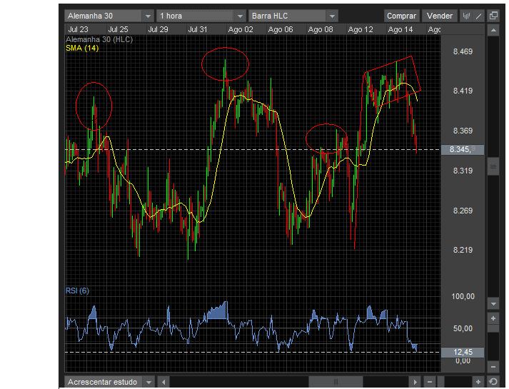Viewport: 509px width, 389px height.
Task: Open the Alemanha 30 instrument dropdown
Action: pyautogui.click(x=109, y=16)
